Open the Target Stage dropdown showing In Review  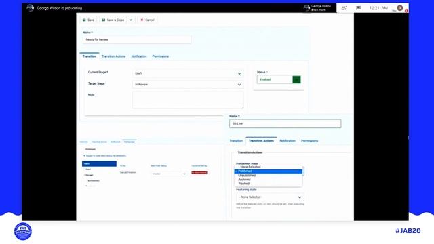point(188,84)
